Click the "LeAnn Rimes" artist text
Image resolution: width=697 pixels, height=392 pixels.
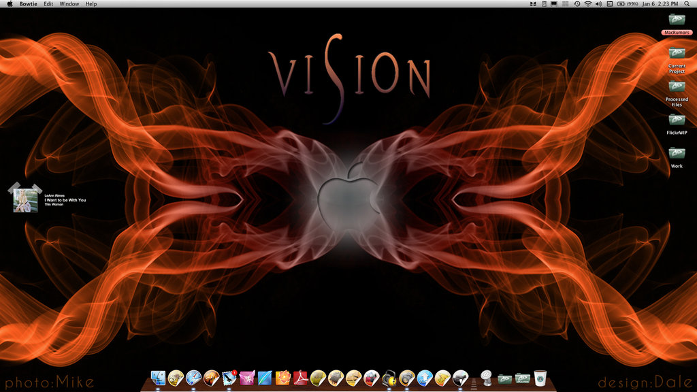54,195
